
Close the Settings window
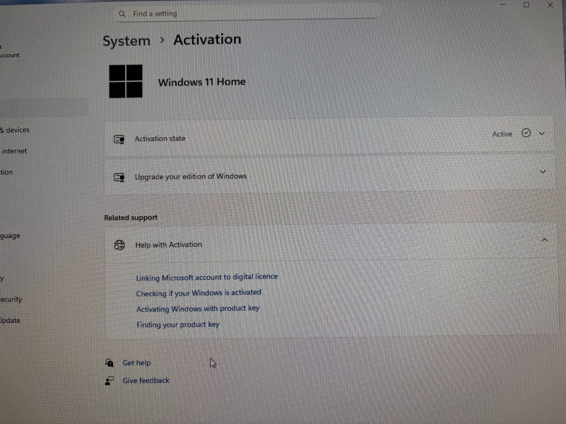click(550, 5)
